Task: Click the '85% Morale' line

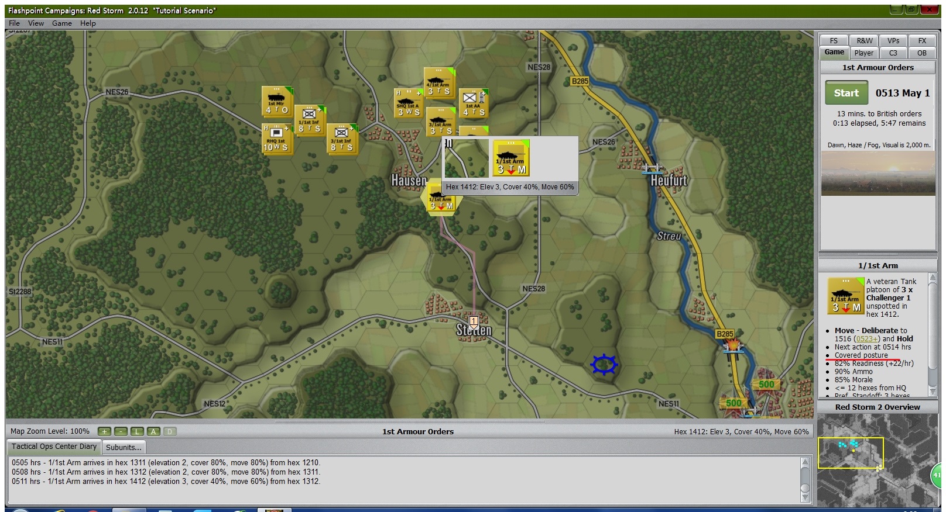Action: pos(854,380)
